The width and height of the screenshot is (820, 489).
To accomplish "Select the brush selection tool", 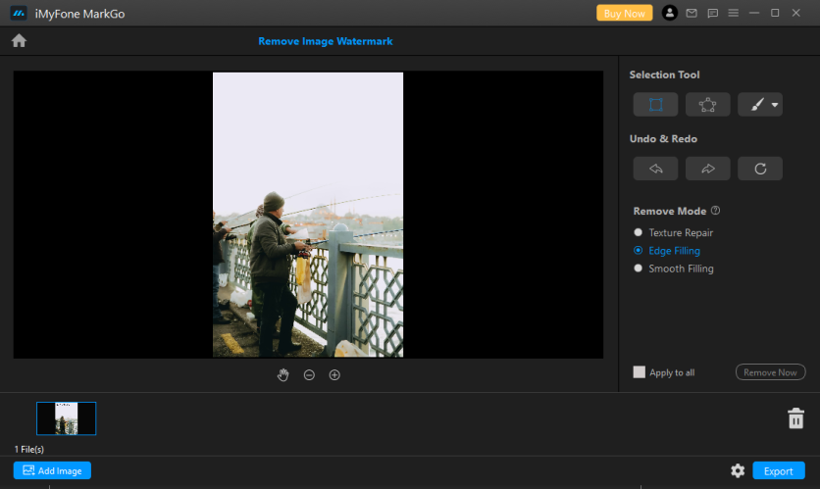I will pyautogui.click(x=756, y=105).
